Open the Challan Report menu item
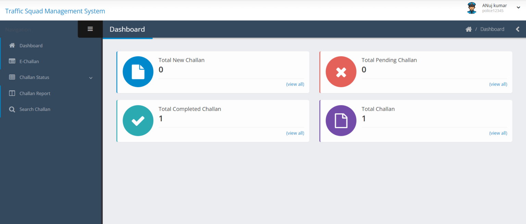The width and height of the screenshot is (526, 224). coord(51,93)
